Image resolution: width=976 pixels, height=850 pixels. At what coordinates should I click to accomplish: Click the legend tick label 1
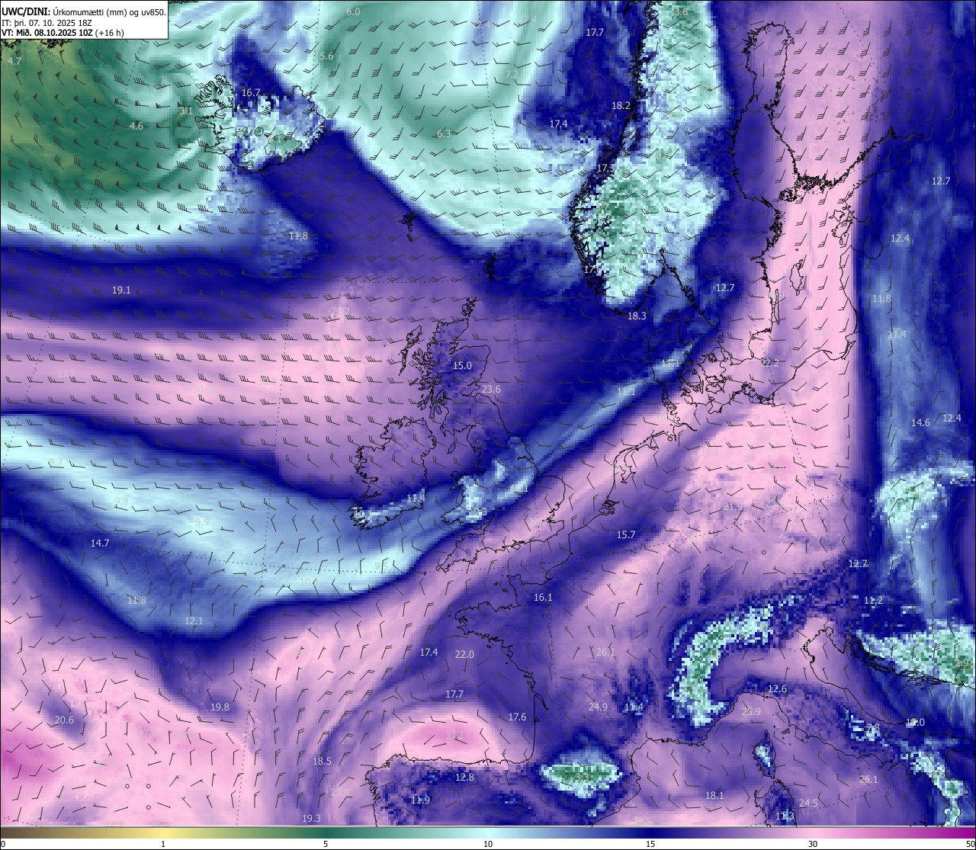point(163,844)
